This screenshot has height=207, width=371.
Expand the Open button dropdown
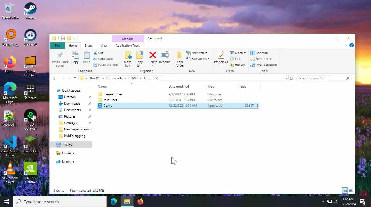coord(245,53)
